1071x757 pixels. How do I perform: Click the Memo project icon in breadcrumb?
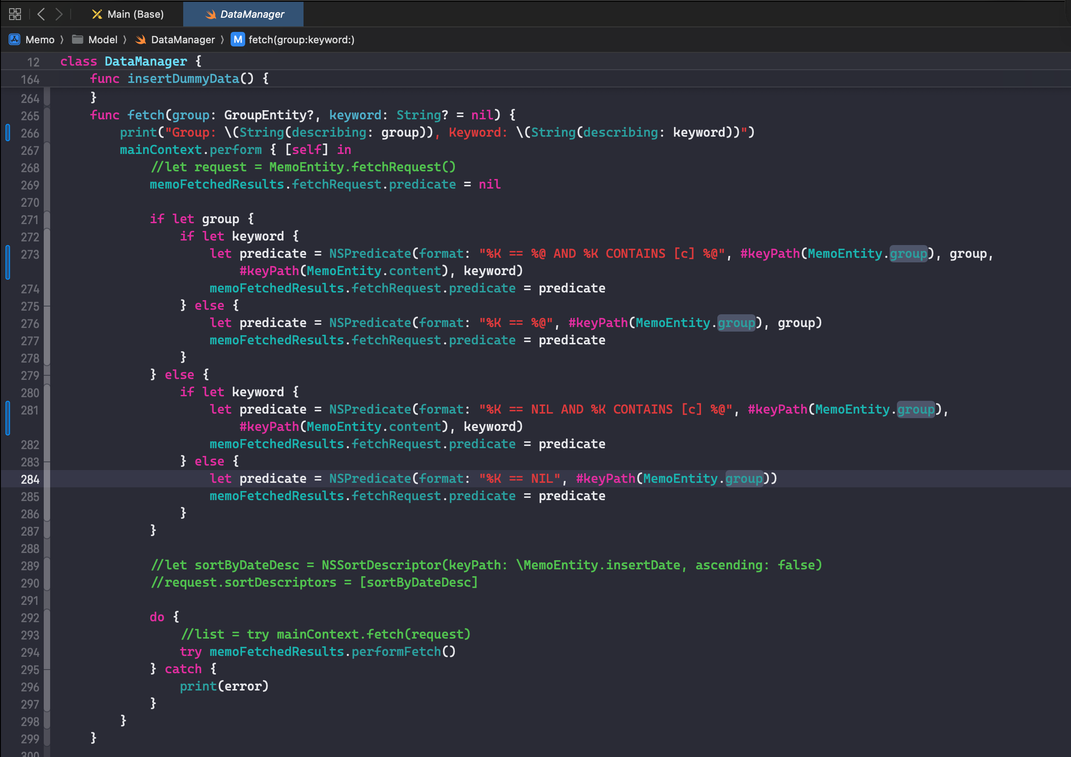click(15, 40)
